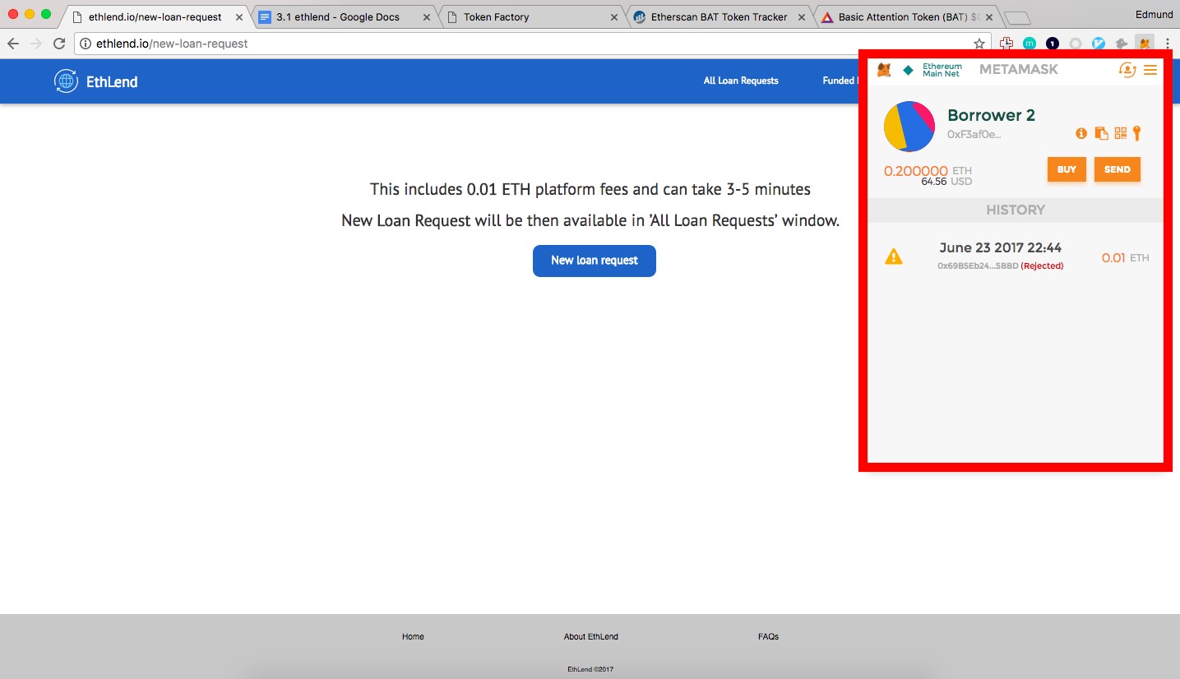The height and width of the screenshot is (679, 1180).
Task: Click the 0xF3af0e... account address
Action: point(974,134)
